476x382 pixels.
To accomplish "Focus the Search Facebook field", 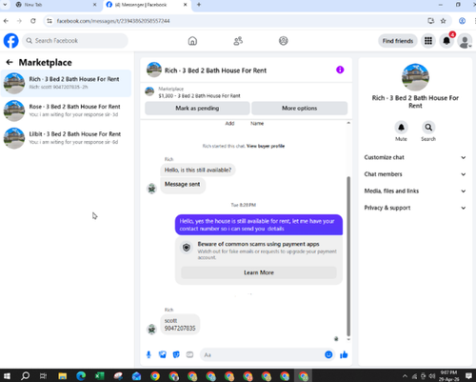I will pyautogui.click(x=75, y=41).
